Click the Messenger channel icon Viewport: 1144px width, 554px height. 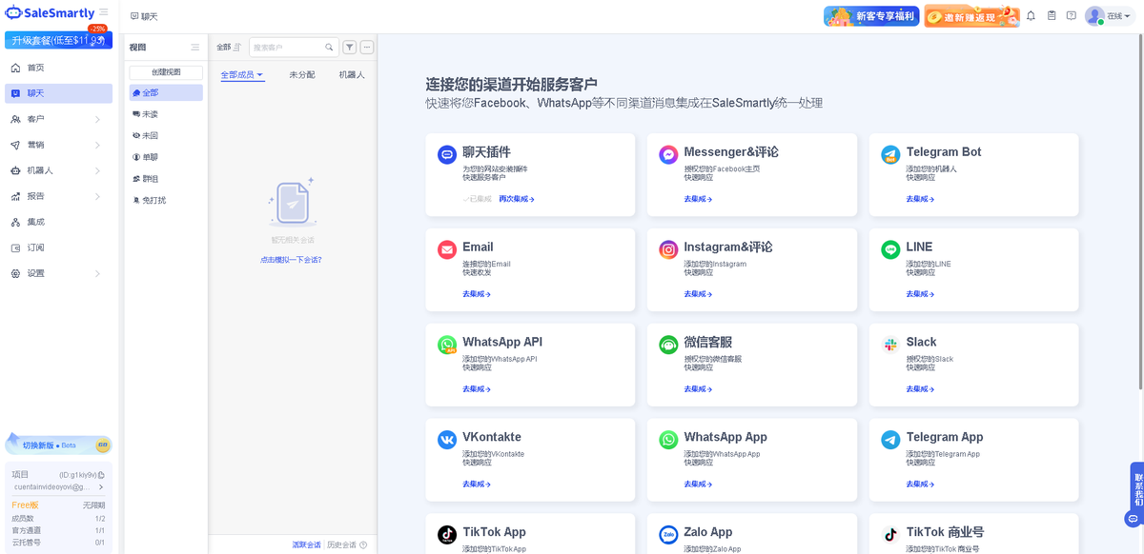pos(668,154)
